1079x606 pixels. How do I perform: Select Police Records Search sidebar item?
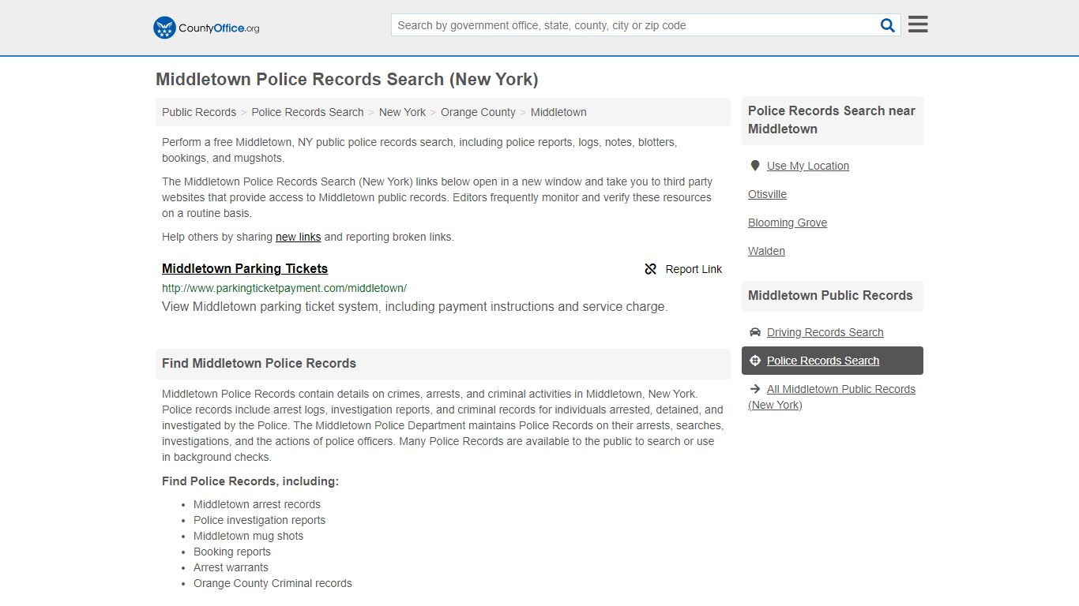coord(833,361)
